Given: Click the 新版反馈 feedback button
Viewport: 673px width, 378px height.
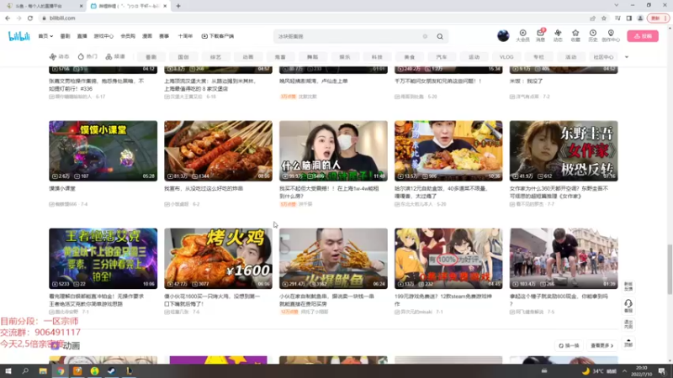Looking at the screenshot, I should coord(628,286).
